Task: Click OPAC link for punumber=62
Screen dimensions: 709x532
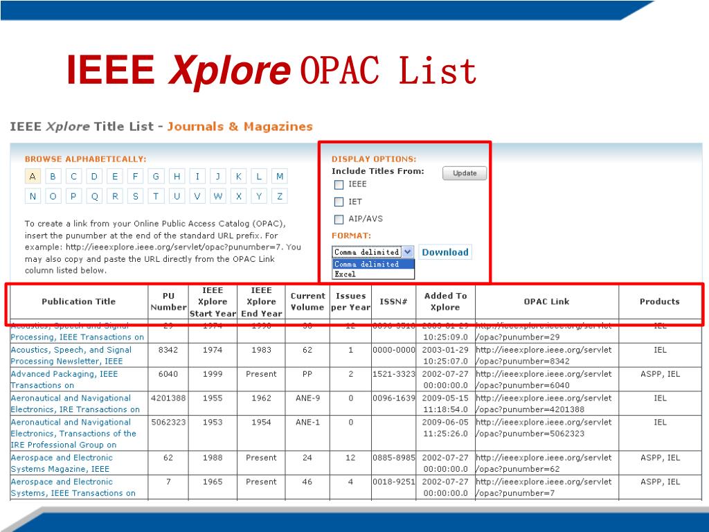Action: pyautogui.click(x=544, y=463)
